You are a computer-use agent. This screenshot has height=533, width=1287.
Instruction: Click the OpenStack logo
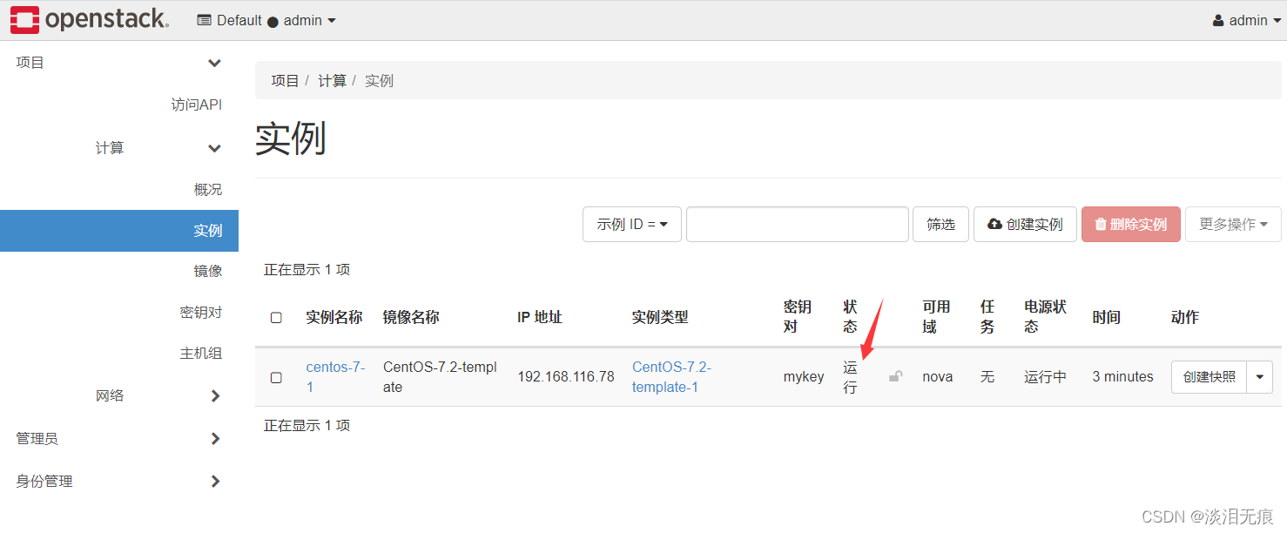(90, 20)
